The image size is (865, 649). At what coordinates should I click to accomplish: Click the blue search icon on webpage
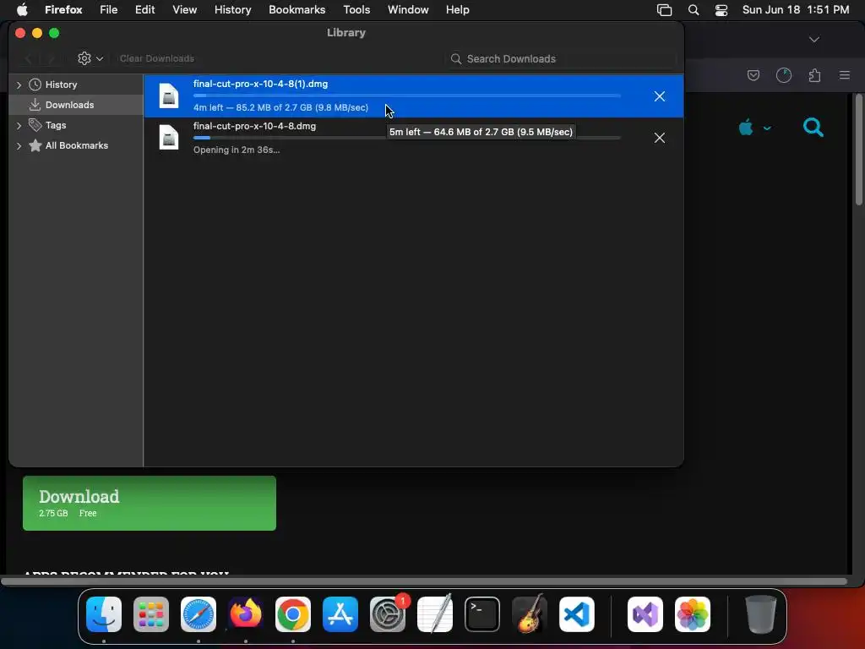pyautogui.click(x=813, y=128)
